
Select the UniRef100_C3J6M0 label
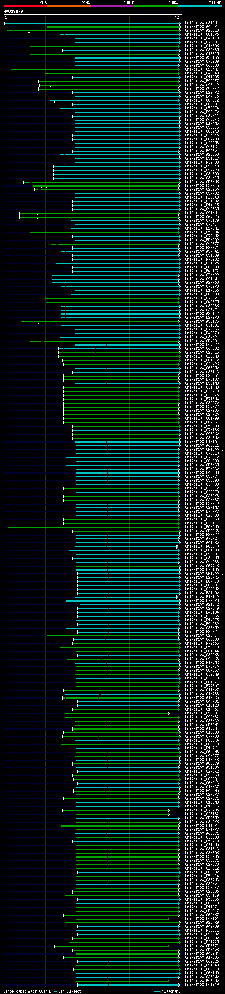click(202, 438)
